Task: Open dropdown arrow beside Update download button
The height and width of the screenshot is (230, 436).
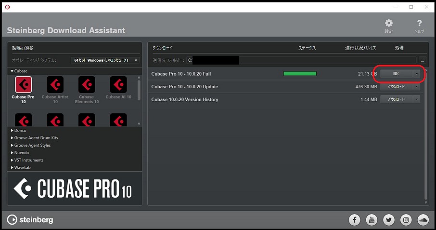Action: tap(417, 87)
